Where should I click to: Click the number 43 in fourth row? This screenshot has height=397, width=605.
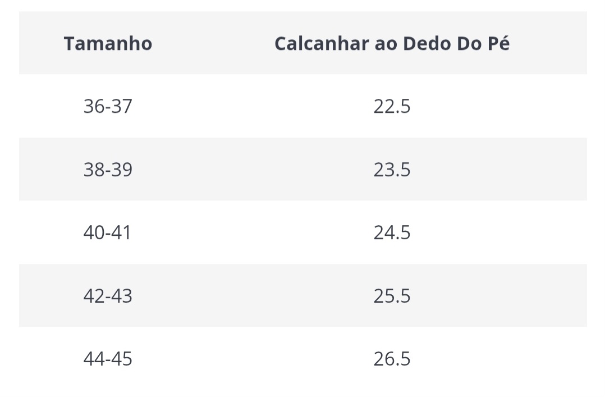click(122, 296)
